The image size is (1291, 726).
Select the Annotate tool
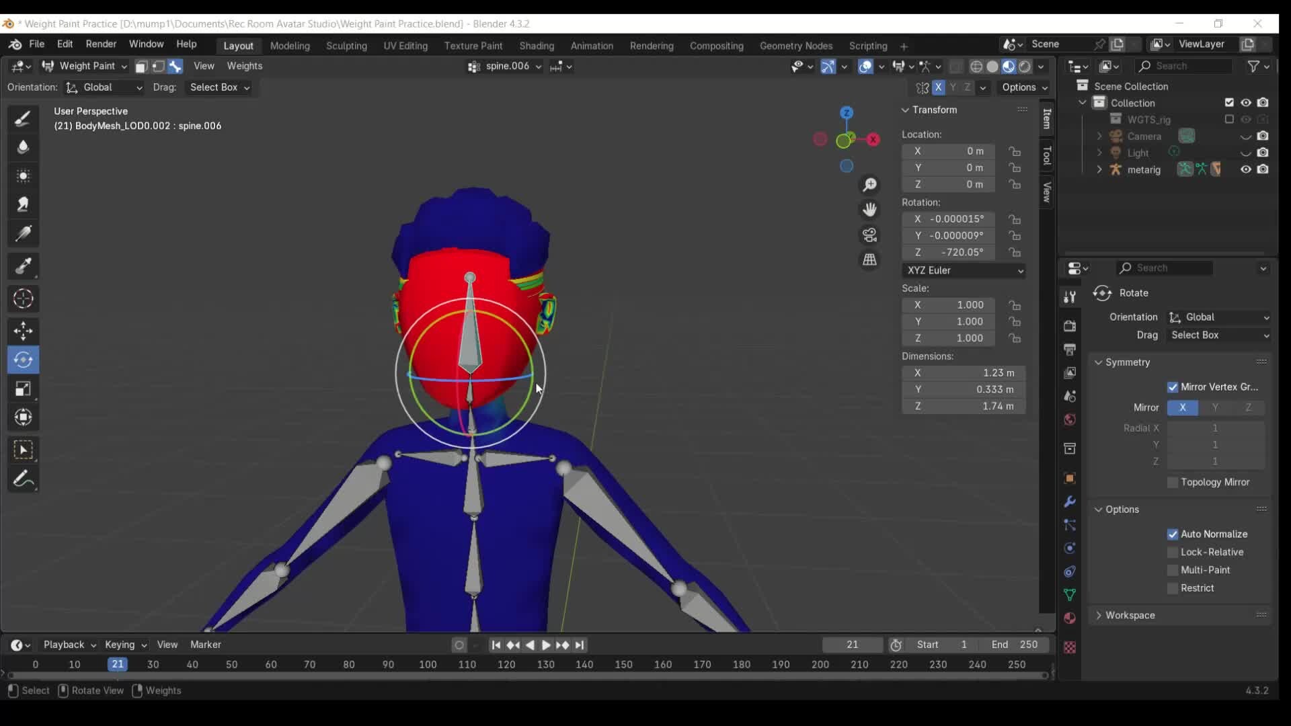click(x=23, y=479)
